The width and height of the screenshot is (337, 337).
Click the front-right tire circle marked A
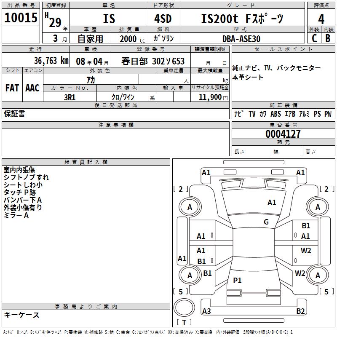(318, 207)
